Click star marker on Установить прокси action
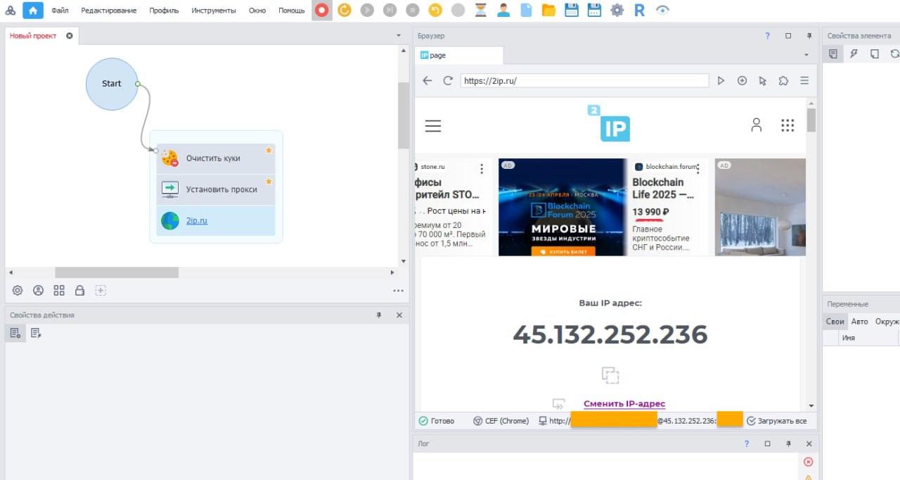 (x=269, y=182)
